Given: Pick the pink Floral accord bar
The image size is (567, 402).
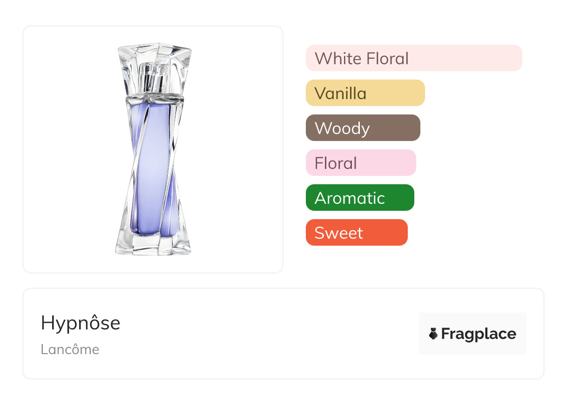Looking at the screenshot, I should (361, 163).
